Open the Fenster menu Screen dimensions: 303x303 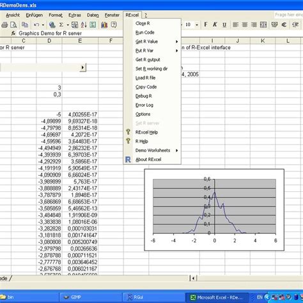point(112,15)
